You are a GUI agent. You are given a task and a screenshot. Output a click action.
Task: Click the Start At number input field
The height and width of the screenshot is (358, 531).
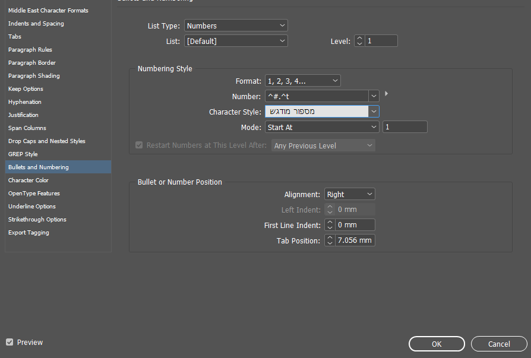pyautogui.click(x=405, y=127)
